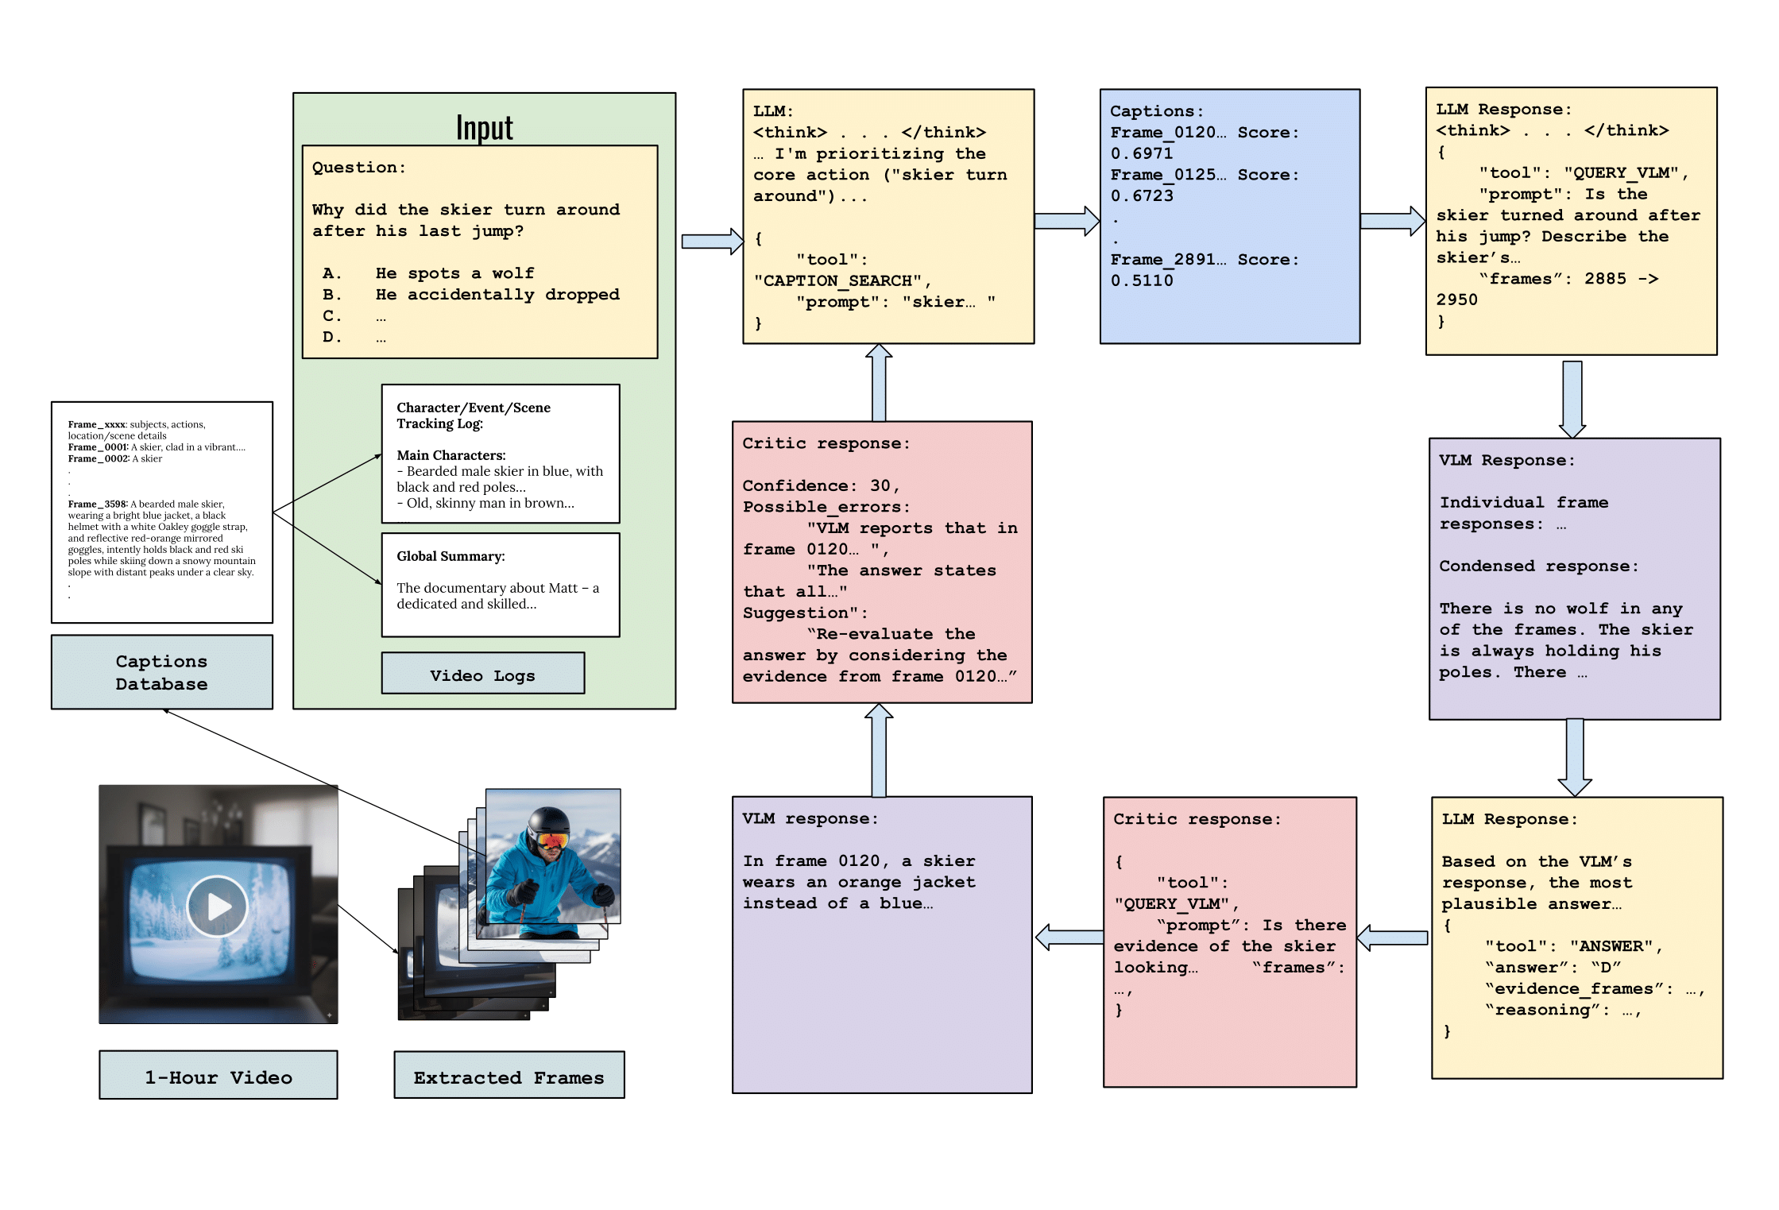Click the Character/Event/Scene Tracking Log box
The width and height of the screenshot is (1779, 1210).
click(500, 454)
